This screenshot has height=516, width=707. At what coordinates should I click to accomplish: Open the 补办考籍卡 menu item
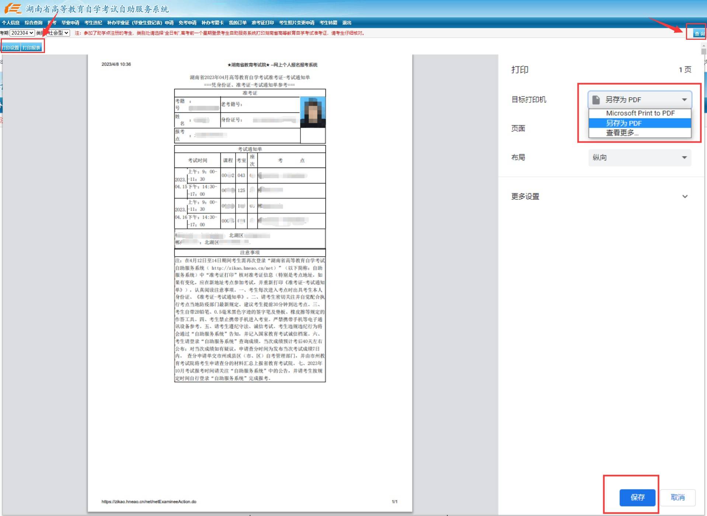[213, 23]
